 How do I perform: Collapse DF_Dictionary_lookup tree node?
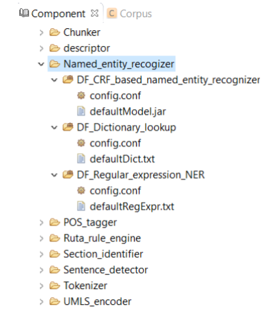click(x=54, y=128)
